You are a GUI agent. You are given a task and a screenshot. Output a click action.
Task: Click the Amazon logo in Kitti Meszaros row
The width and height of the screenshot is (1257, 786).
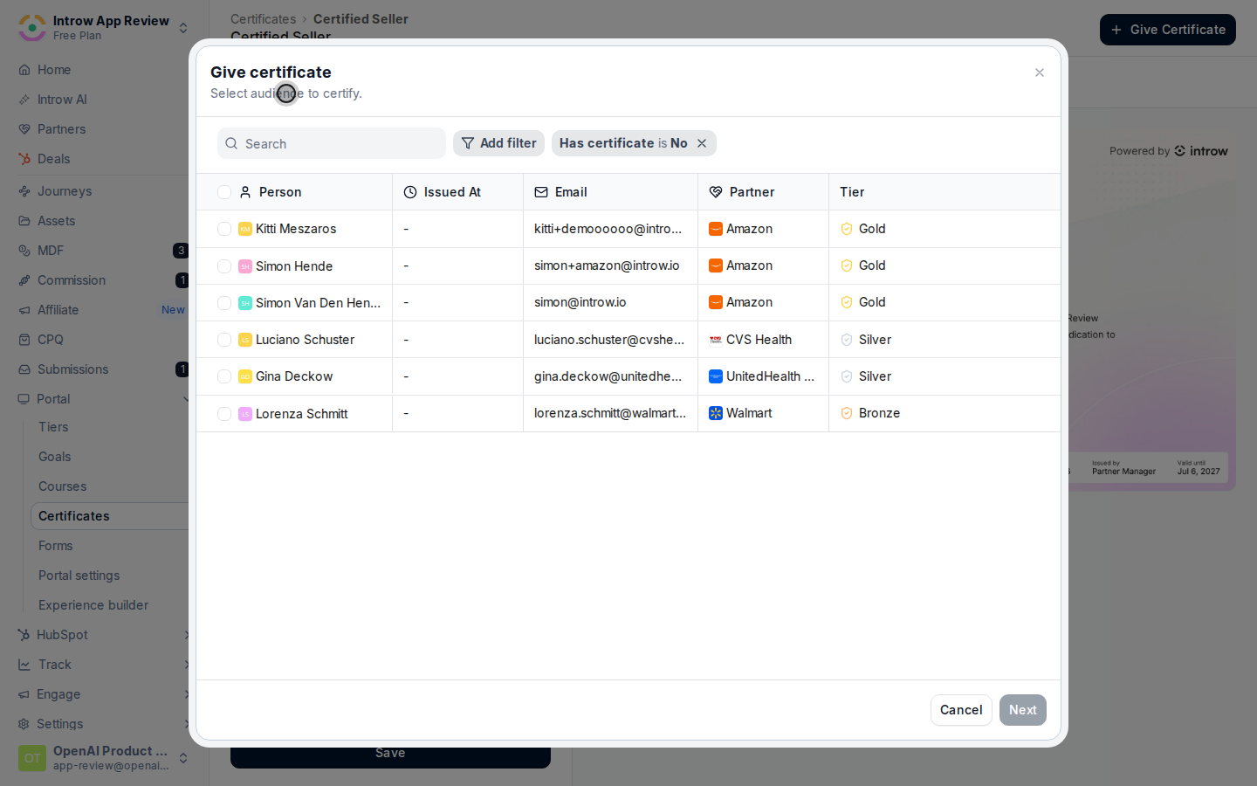[716, 229]
